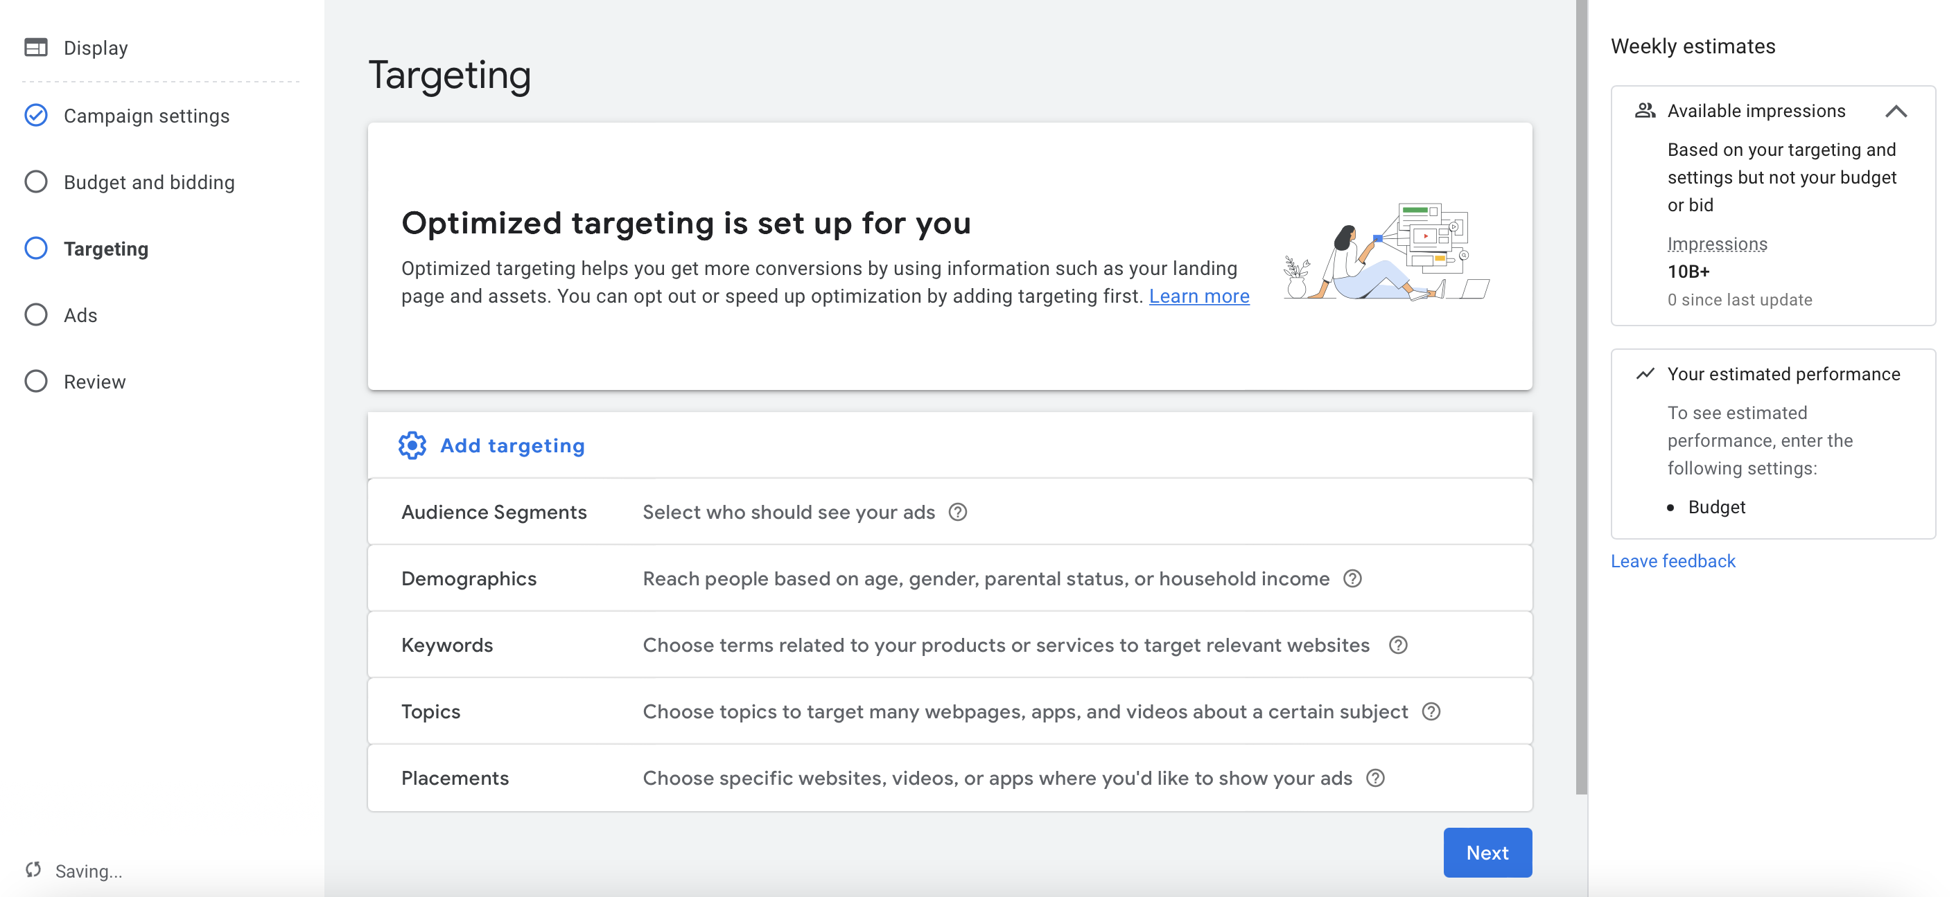Image resolution: width=1956 pixels, height=897 pixels.
Task: Click the Add targeting heading
Action: [512, 445]
